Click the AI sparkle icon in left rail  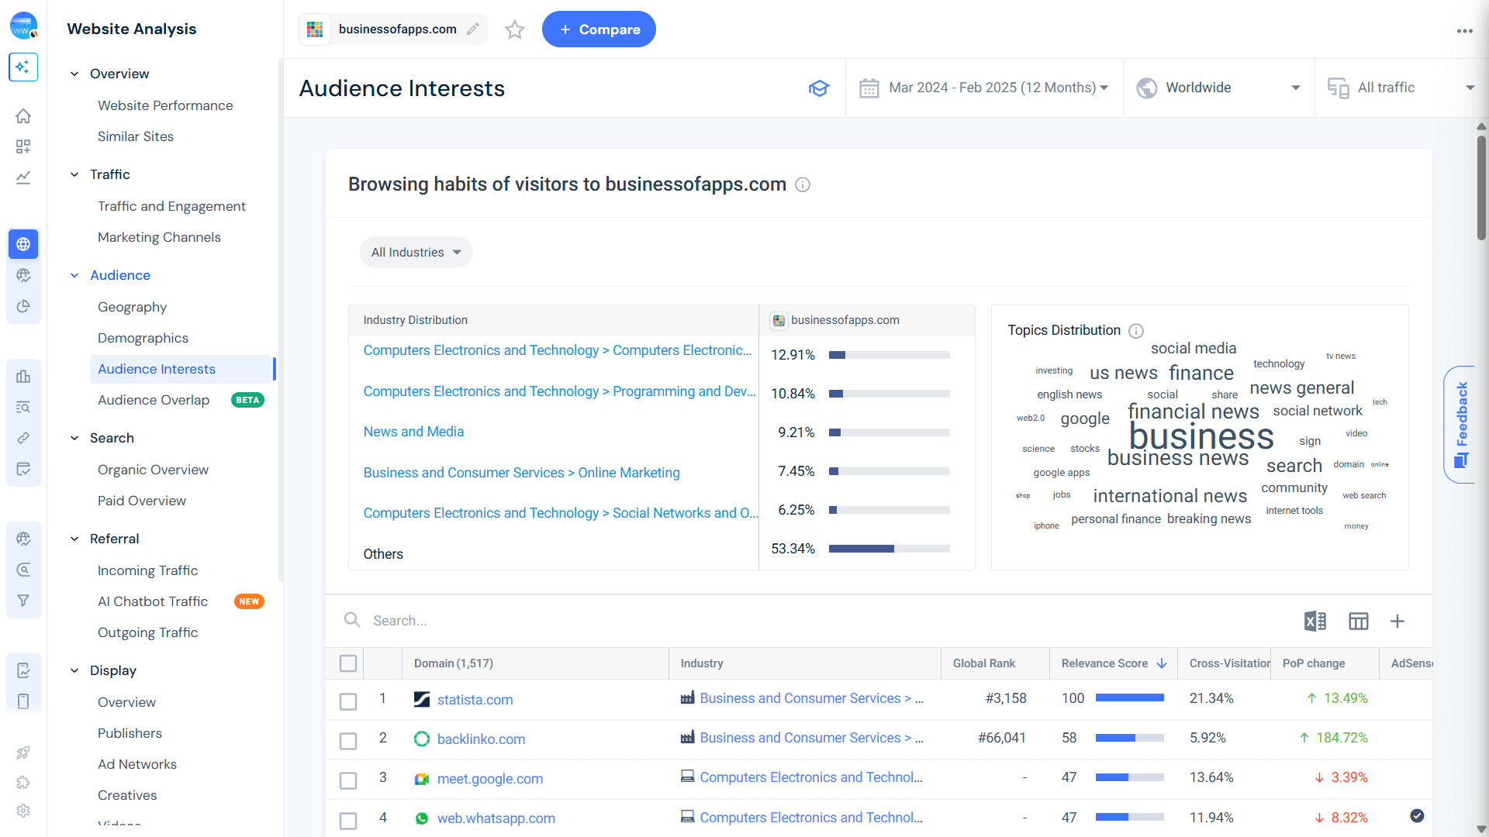(x=23, y=67)
